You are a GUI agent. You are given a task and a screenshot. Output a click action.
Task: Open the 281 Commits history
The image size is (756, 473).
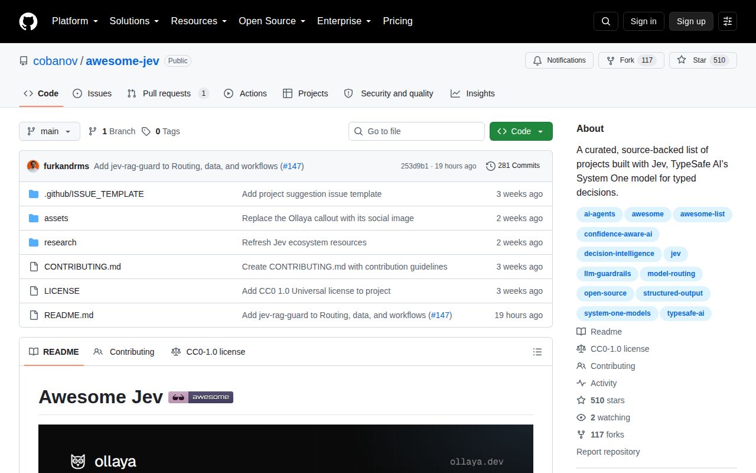[x=513, y=166]
